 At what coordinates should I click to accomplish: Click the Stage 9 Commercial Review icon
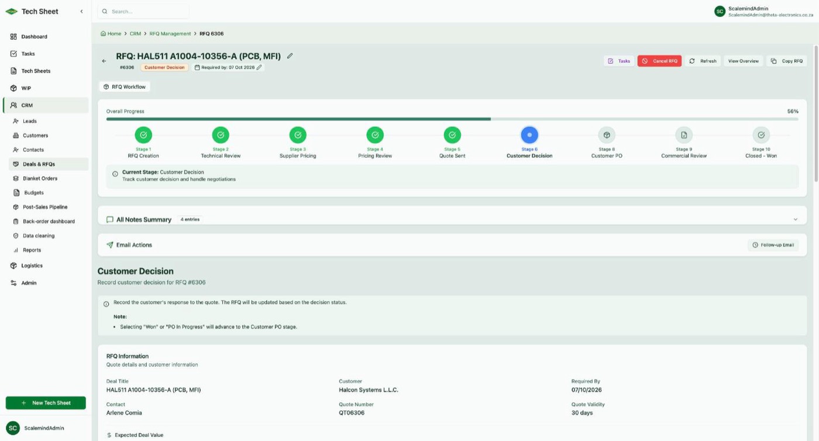pos(684,135)
